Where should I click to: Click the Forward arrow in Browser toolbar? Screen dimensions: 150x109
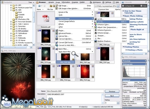pos(45,6)
